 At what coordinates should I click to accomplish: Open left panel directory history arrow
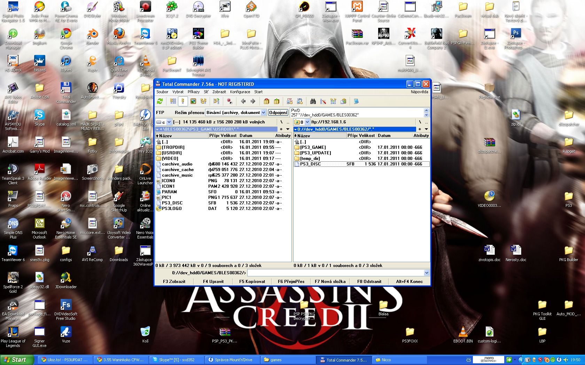pyautogui.click(x=288, y=129)
